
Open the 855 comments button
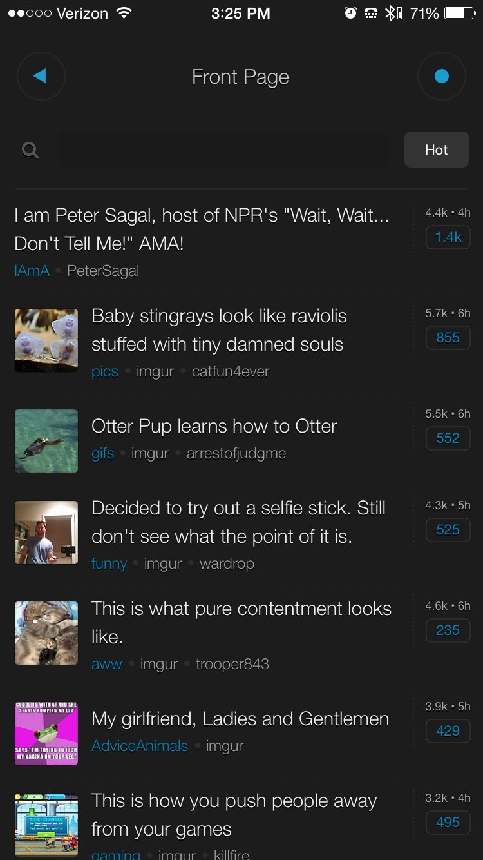[448, 338]
